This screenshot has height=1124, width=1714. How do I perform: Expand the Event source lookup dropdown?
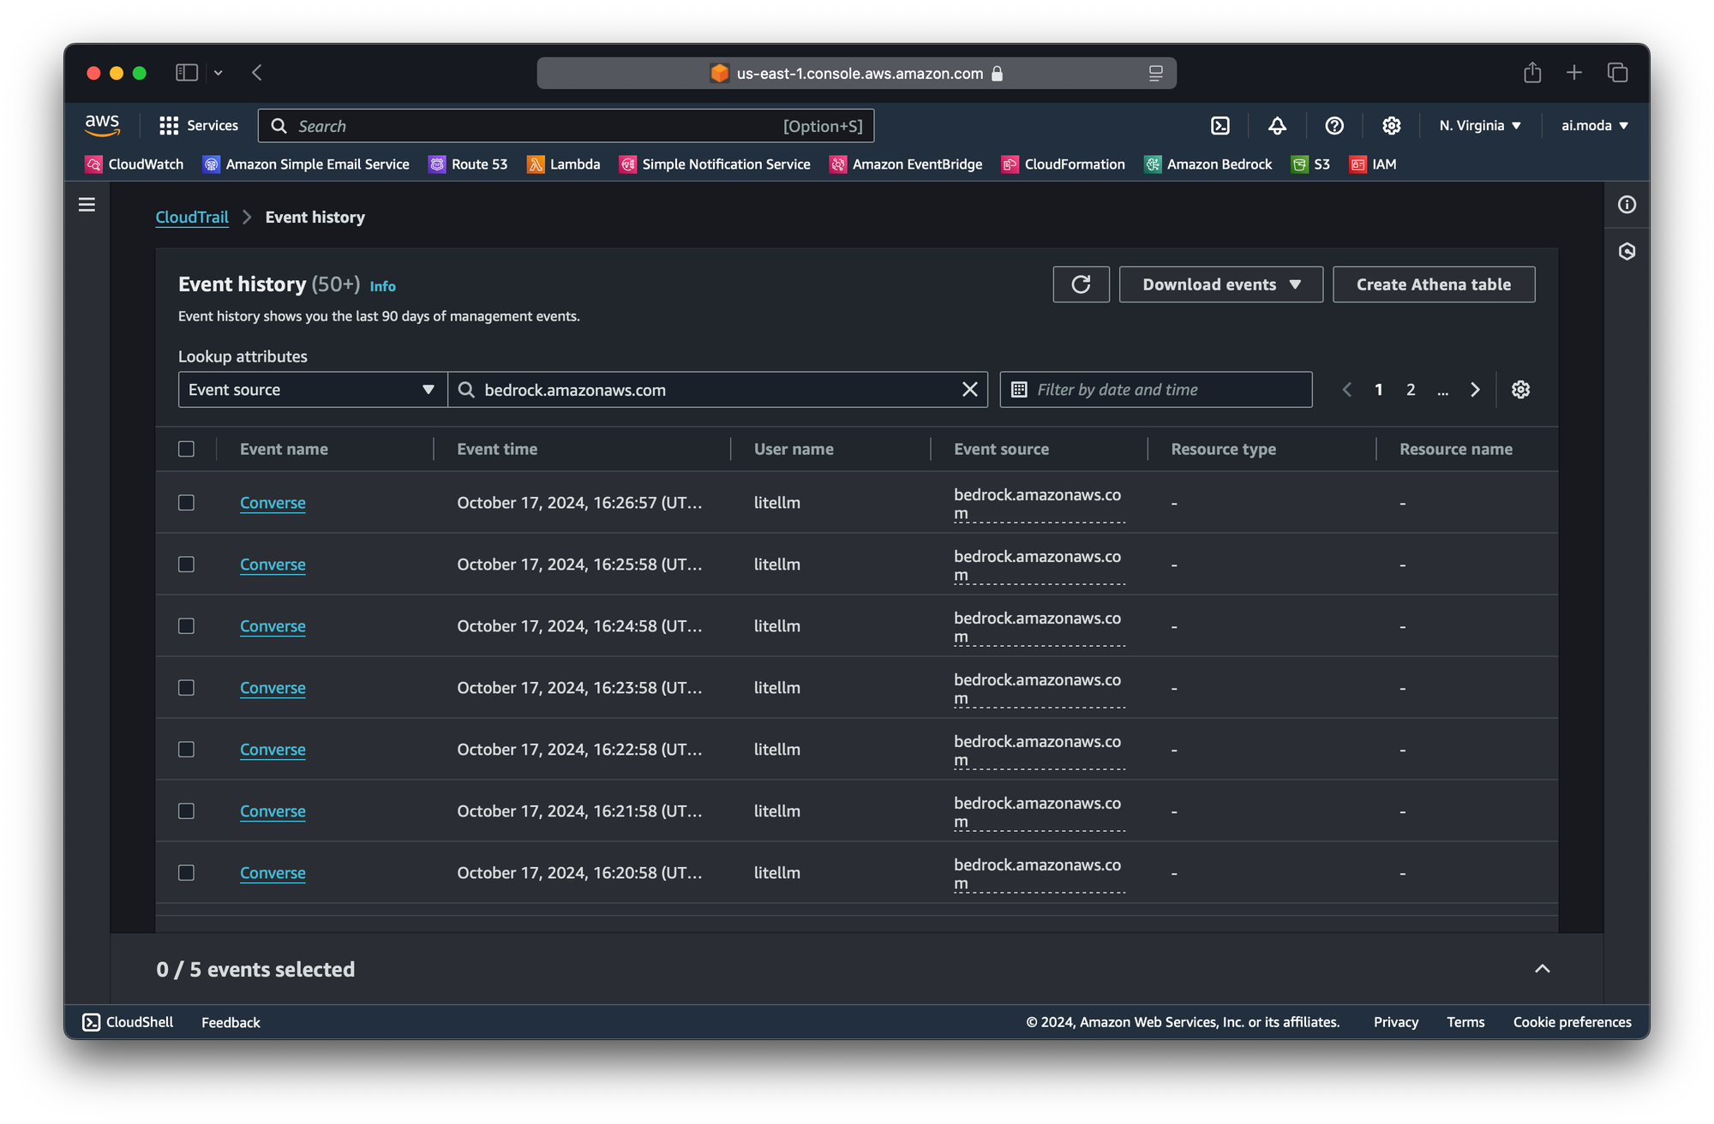pyautogui.click(x=312, y=390)
